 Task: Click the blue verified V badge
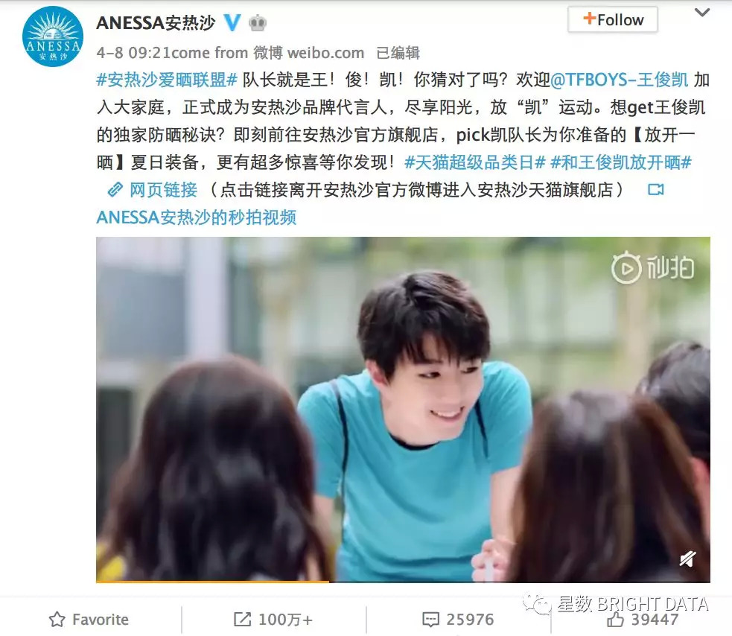click(232, 22)
